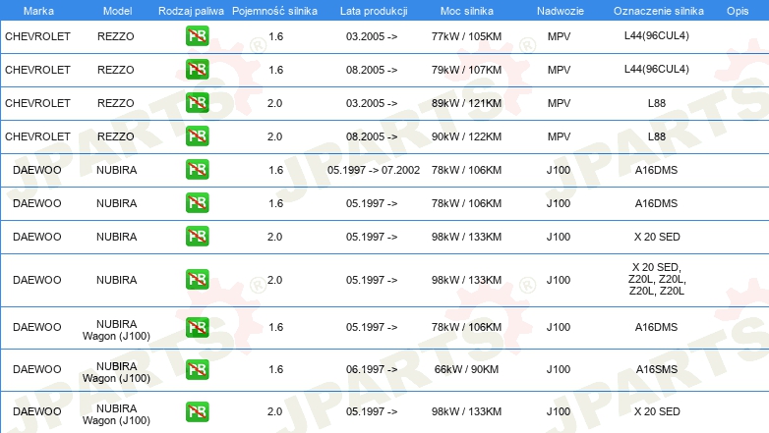Click 'MPV' in the 89kW / 121KM row
The height and width of the screenshot is (433, 769).
pos(560,103)
